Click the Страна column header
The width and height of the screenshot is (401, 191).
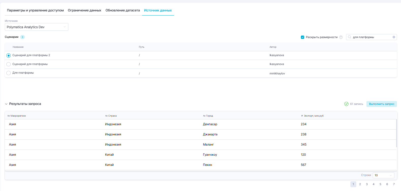pyautogui.click(x=112, y=116)
